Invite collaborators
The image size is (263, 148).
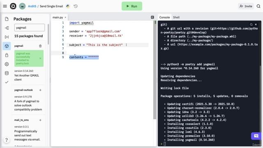246,6
